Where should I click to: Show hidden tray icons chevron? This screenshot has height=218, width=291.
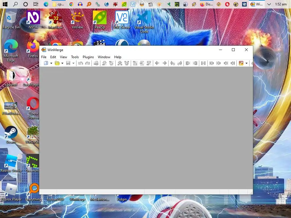coord(269,4)
